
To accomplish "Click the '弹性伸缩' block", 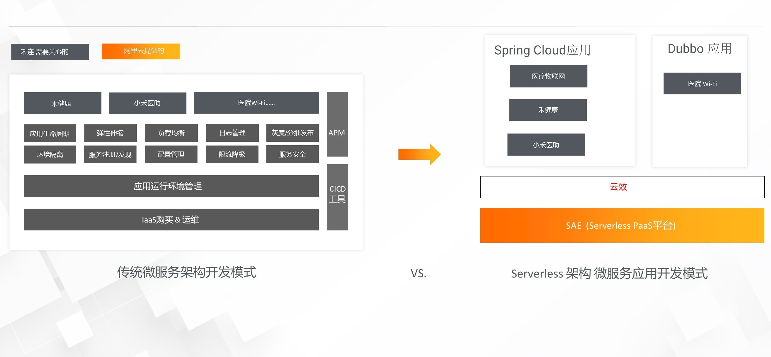I will click(x=111, y=133).
